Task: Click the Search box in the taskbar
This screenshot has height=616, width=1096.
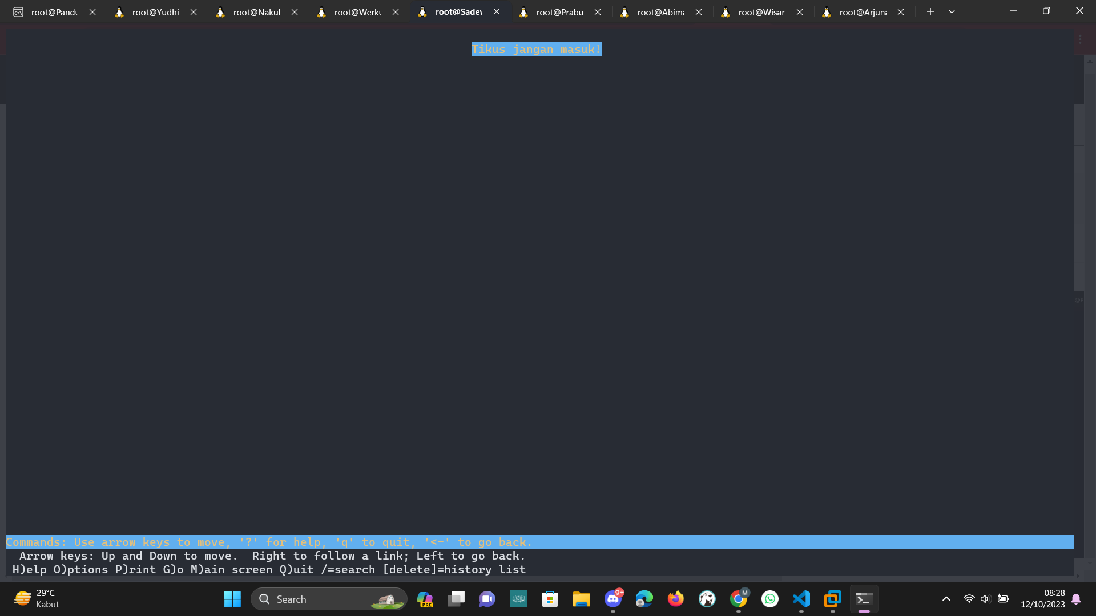Action: tap(329, 599)
